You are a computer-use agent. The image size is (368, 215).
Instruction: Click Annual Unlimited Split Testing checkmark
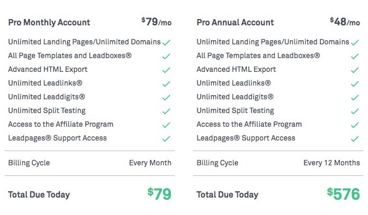click(x=355, y=111)
